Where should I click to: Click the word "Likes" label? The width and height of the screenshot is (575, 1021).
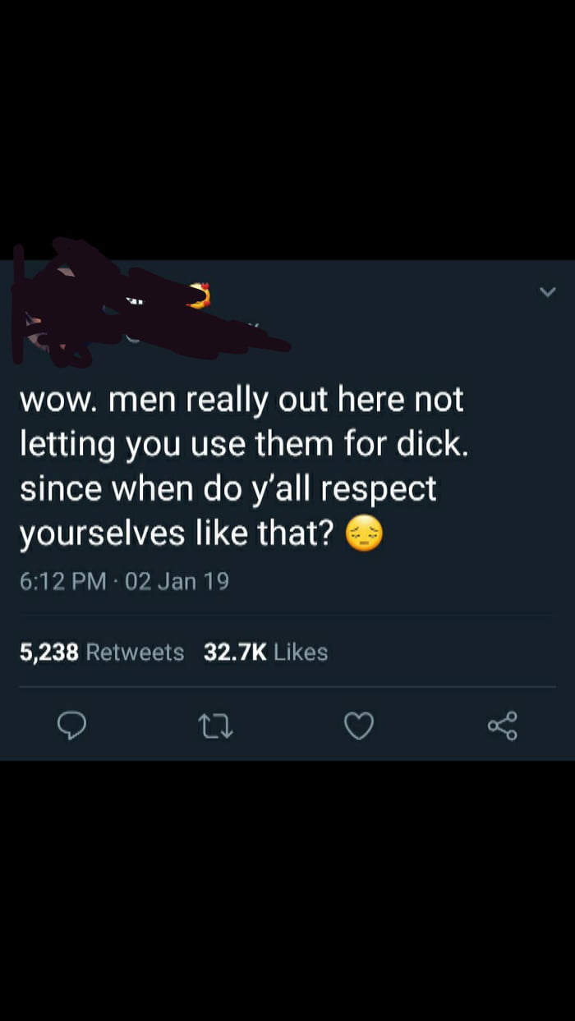click(x=301, y=652)
